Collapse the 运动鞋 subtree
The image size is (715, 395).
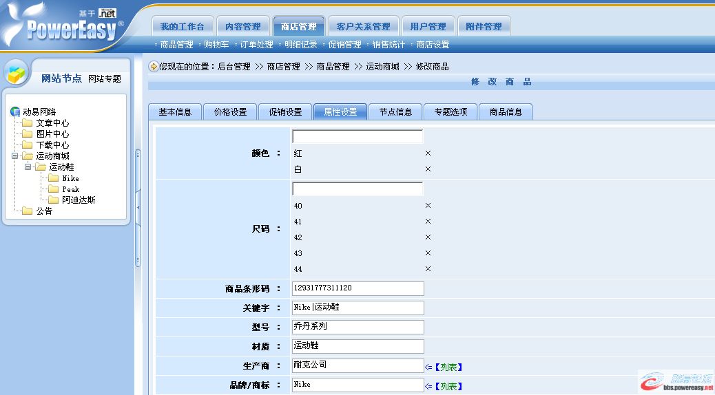28,167
